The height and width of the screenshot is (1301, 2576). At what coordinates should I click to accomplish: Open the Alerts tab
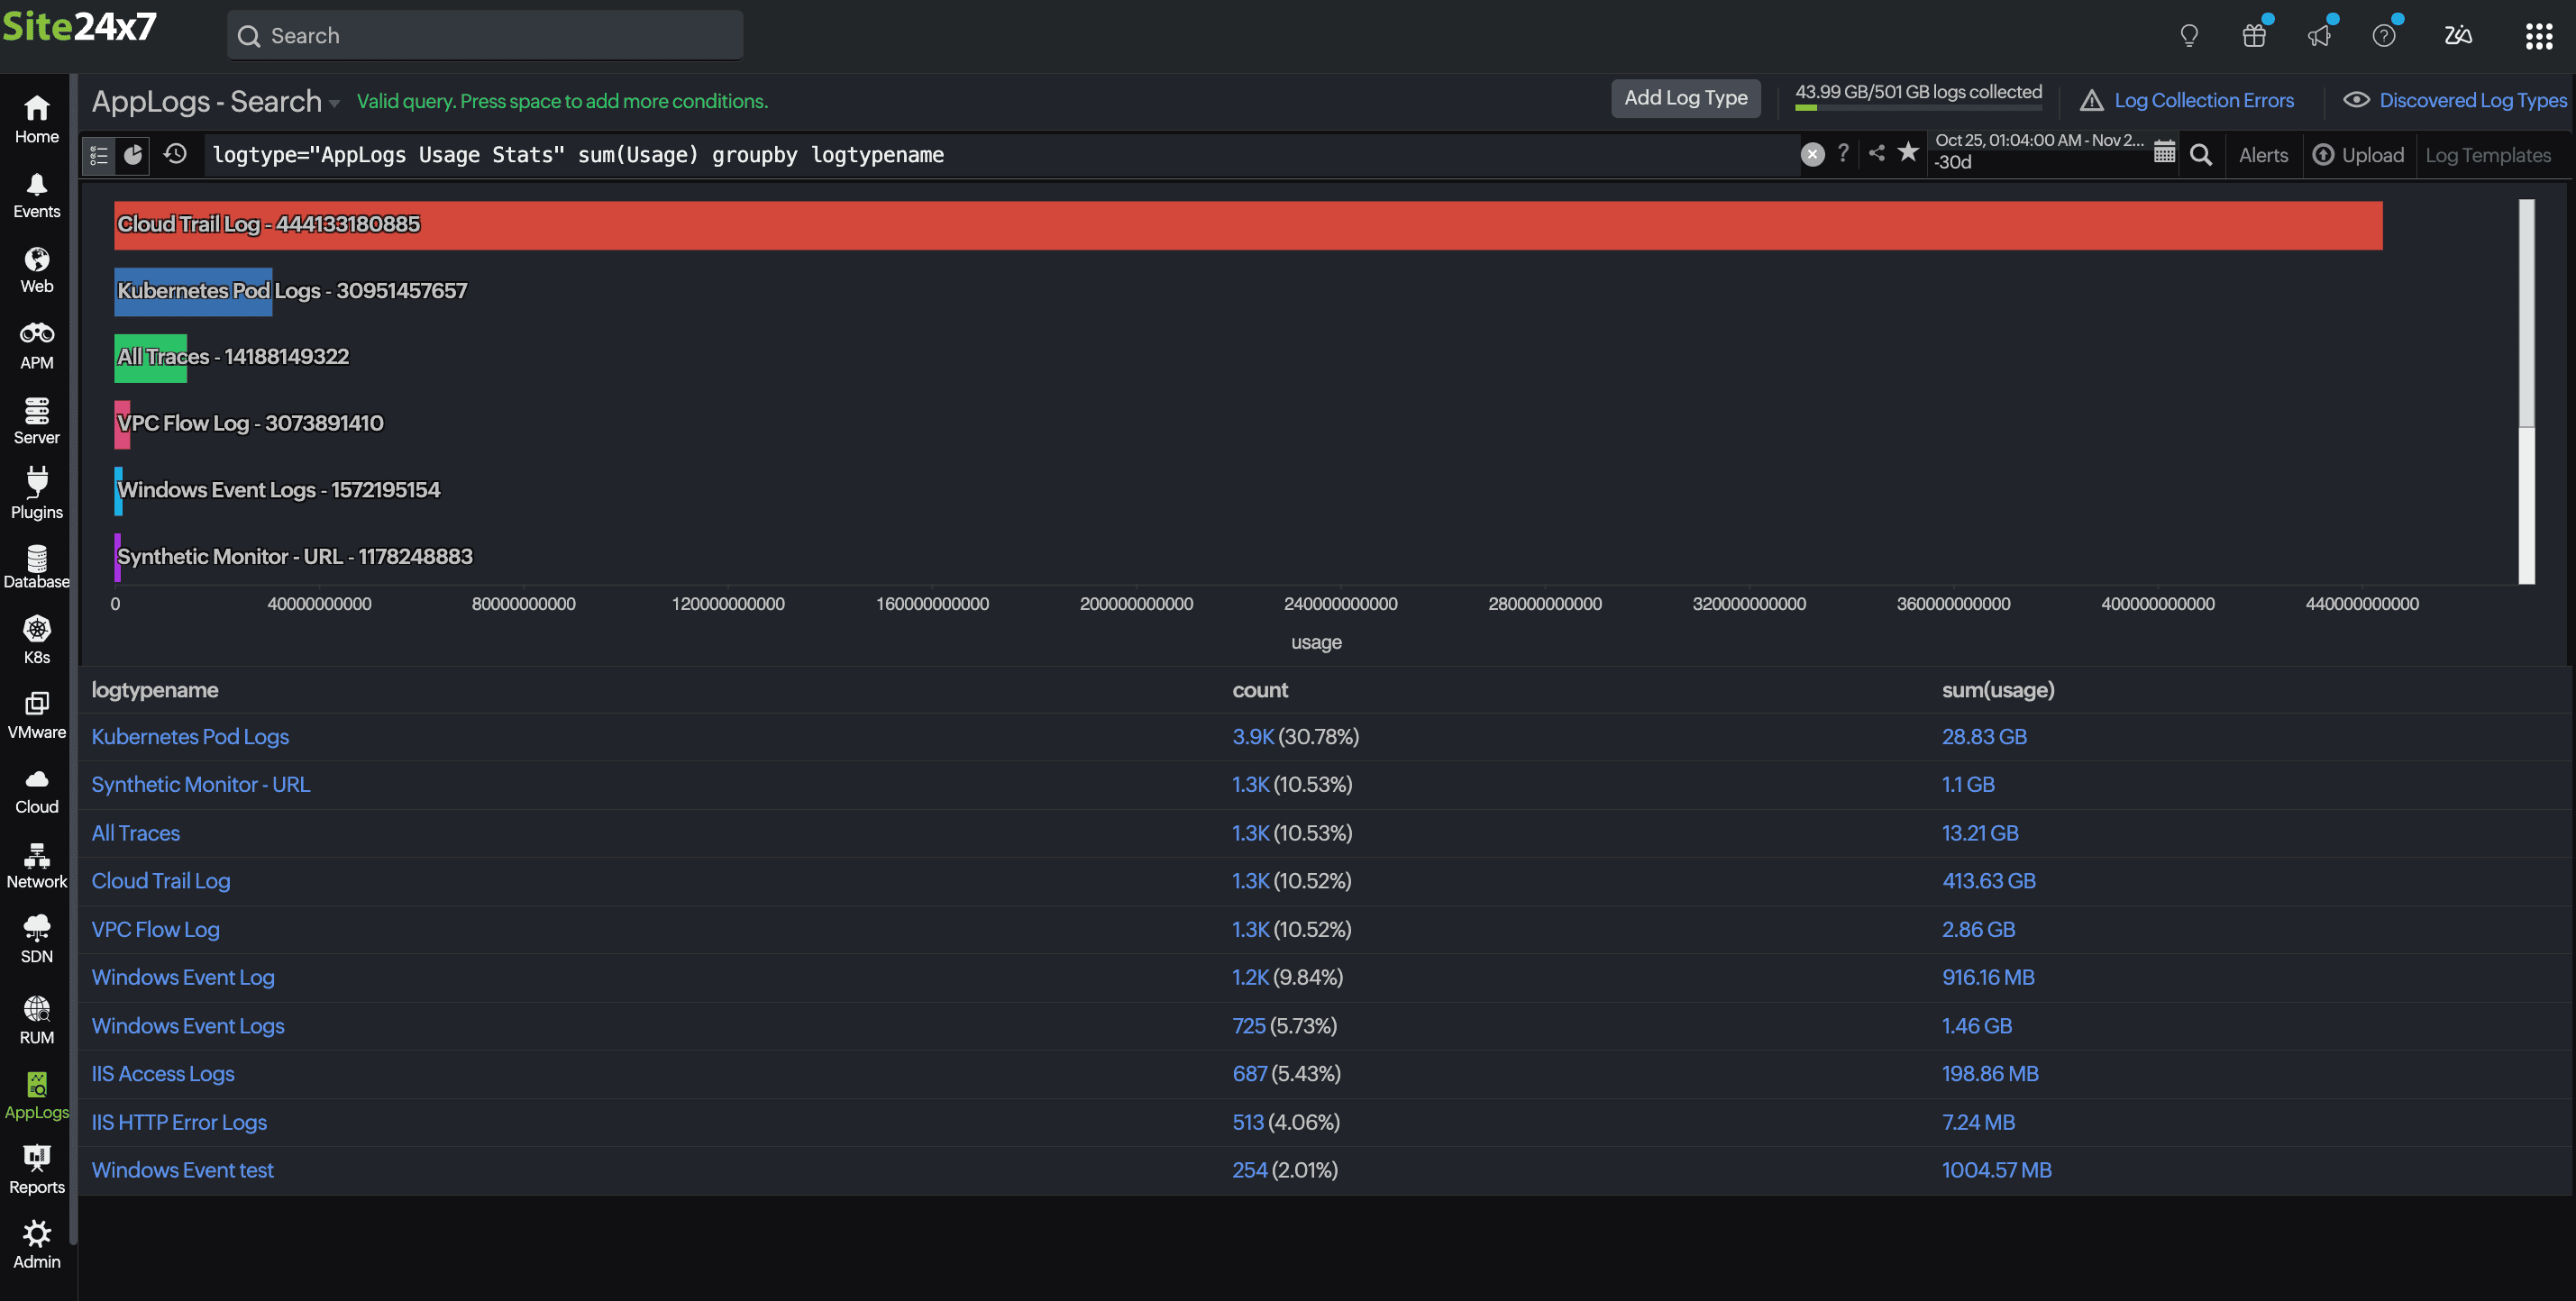[2263, 155]
